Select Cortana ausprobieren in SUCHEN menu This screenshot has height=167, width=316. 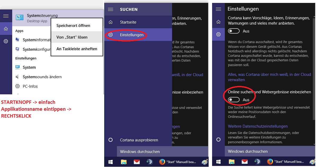pyautogui.click(x=138, y=140)
